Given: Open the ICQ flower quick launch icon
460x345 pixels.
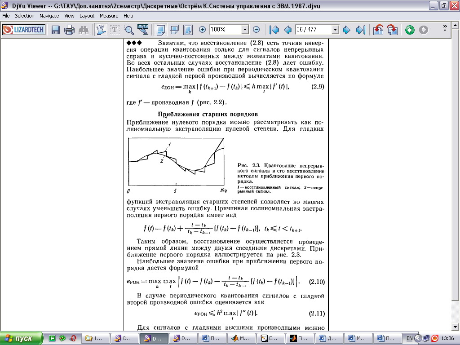Looking at the screenshot, I should (62, 338).
